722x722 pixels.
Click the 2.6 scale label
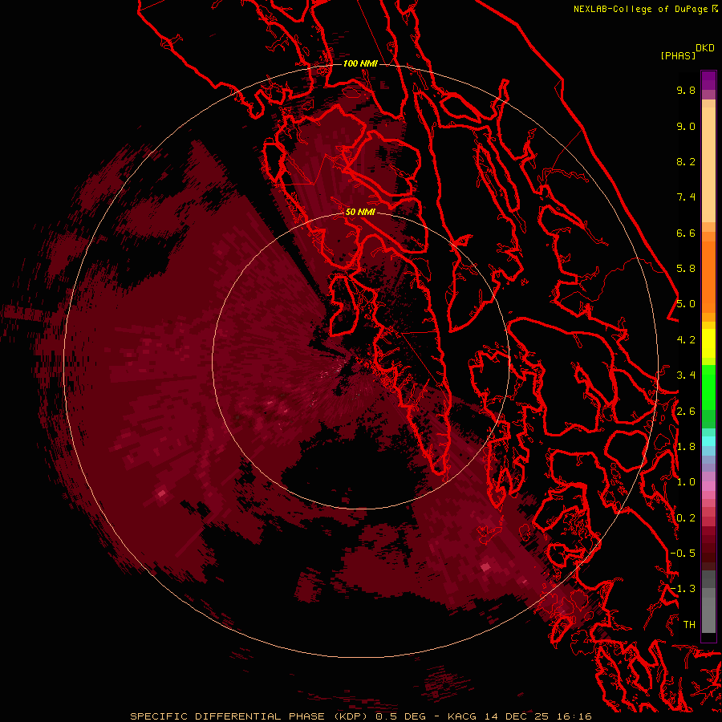tap(686, 412)
